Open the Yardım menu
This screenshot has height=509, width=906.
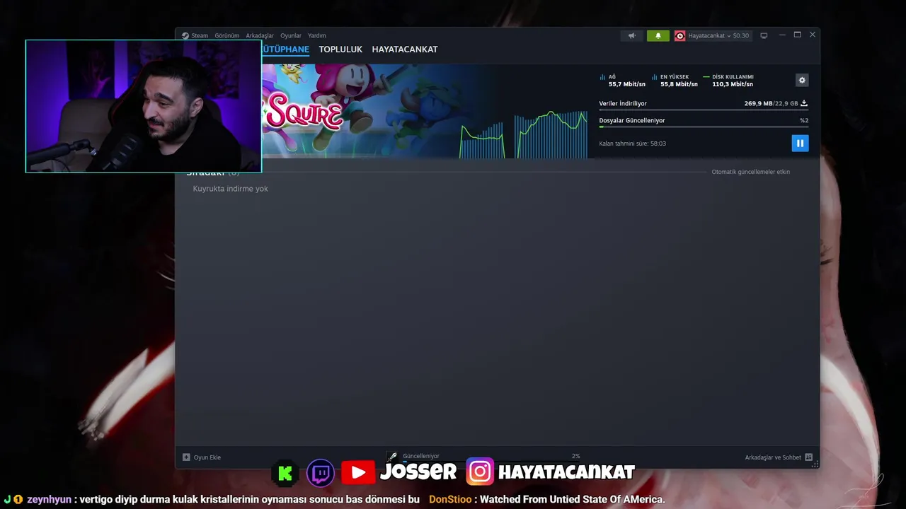coord(317,35)
